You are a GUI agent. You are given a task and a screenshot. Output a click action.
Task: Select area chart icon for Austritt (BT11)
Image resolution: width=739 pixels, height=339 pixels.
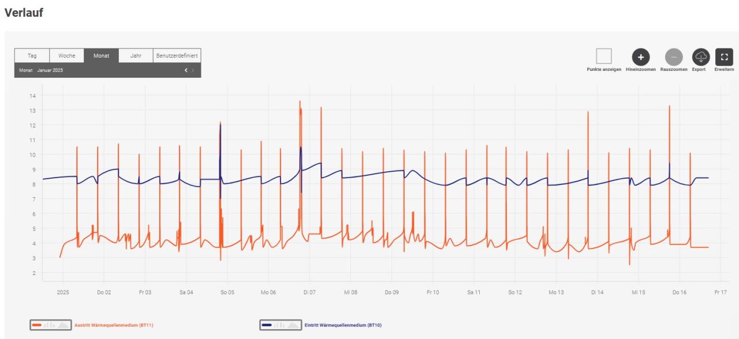63,325
